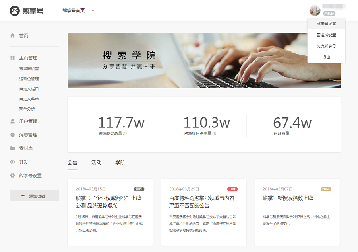
Task: Click the 3月15日 announcement summary text
Action: tap(109, 223)
